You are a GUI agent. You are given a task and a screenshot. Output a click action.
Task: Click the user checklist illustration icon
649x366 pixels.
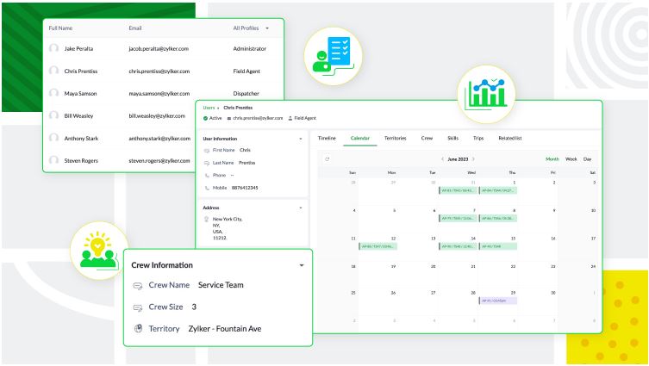[333, 56]
